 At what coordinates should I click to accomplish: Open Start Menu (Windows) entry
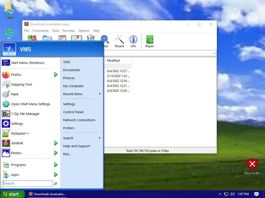[x=28, y=63]
